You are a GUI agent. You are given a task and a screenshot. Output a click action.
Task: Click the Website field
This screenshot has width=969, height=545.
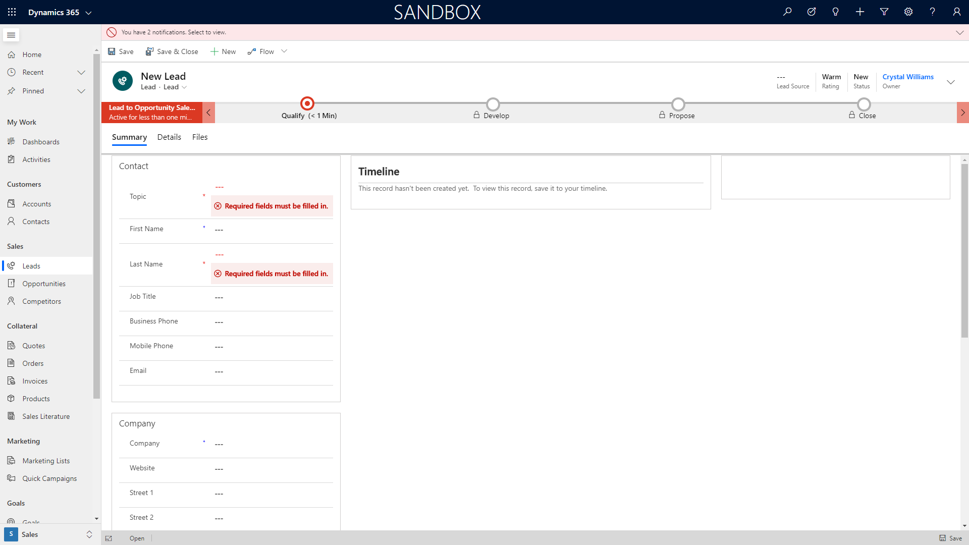[272, 469]
